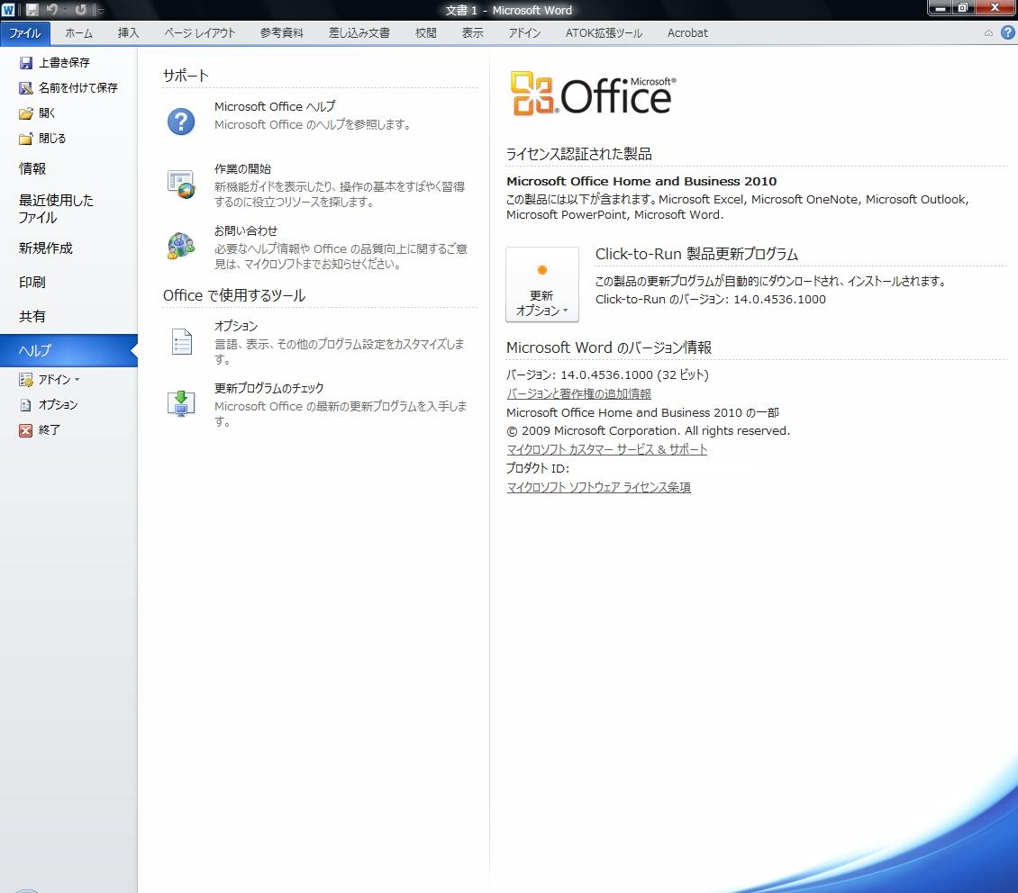Click the Undo icon in Quick Access Toolbar

(52, 10)
